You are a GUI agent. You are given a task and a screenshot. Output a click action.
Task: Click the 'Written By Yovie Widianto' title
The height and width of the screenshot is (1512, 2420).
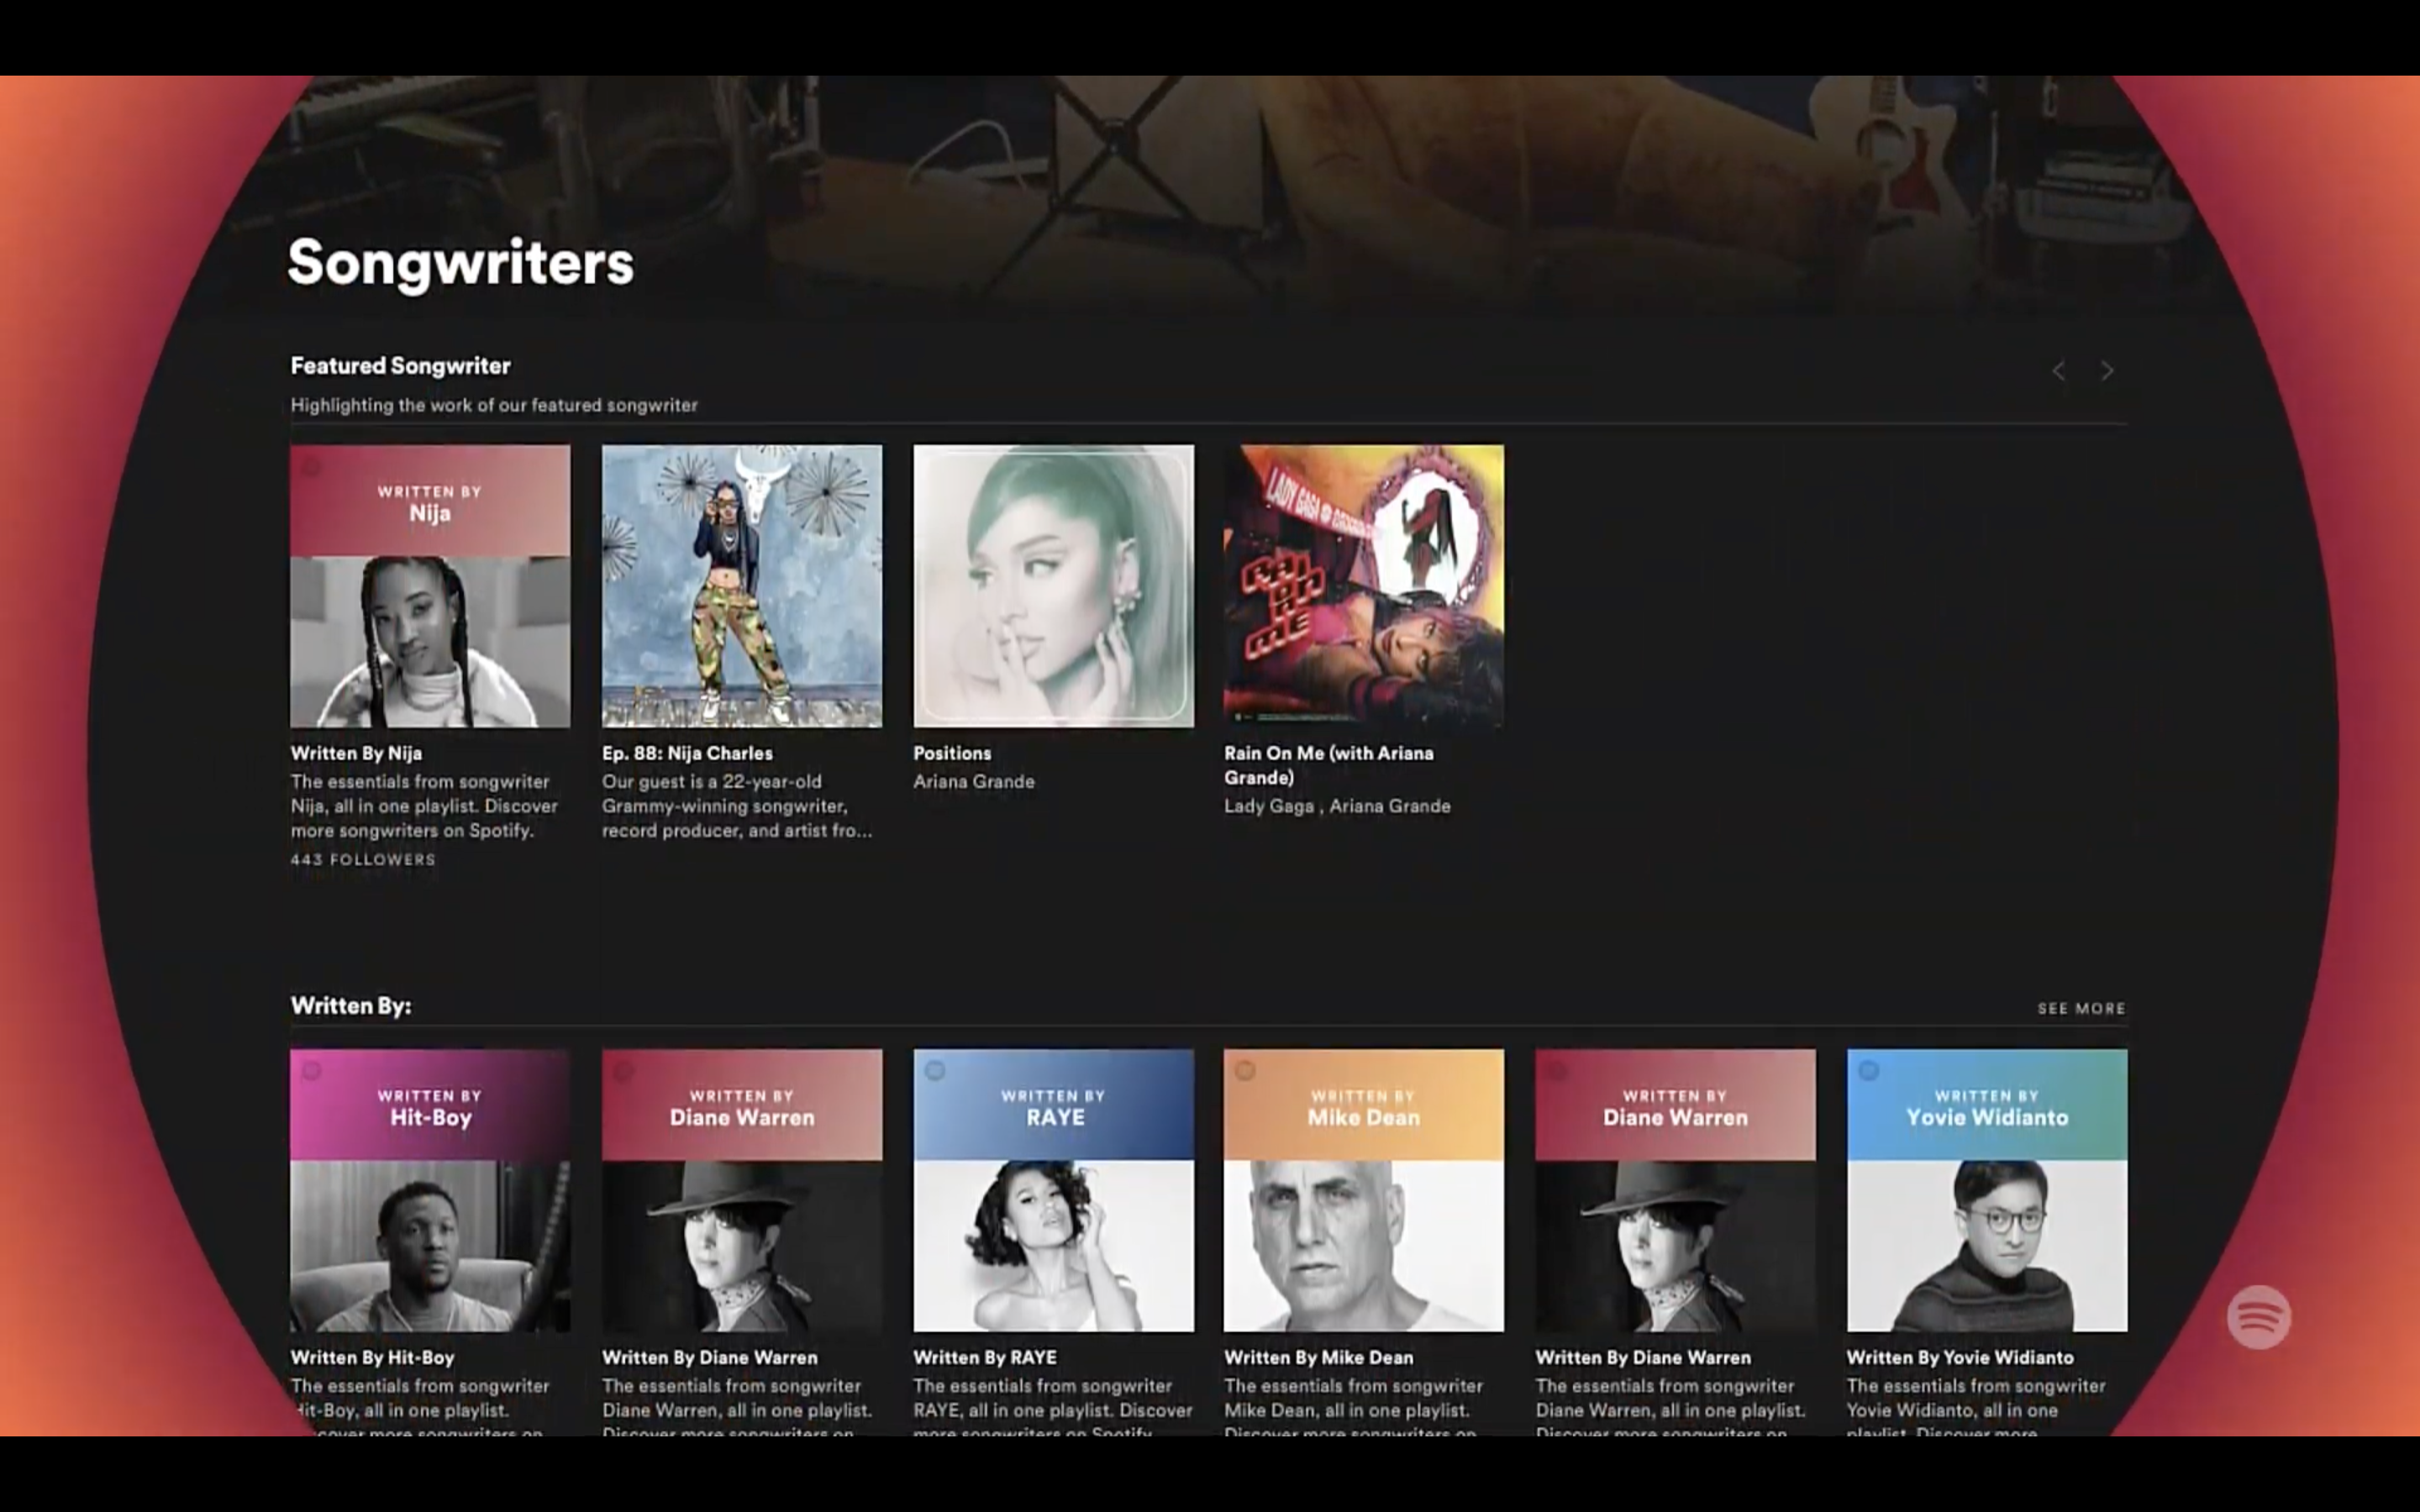1960,1357
